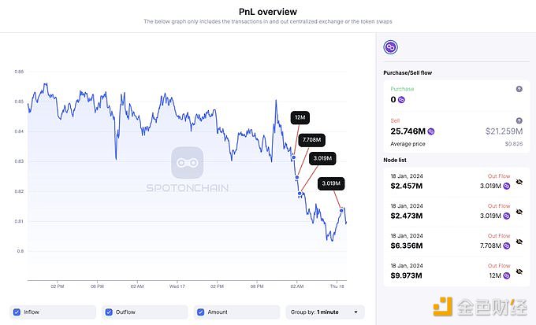This screenshot has height=325, width=536.
Task: Toggle visibility of the $9.973M node
Action: (519, 275)
